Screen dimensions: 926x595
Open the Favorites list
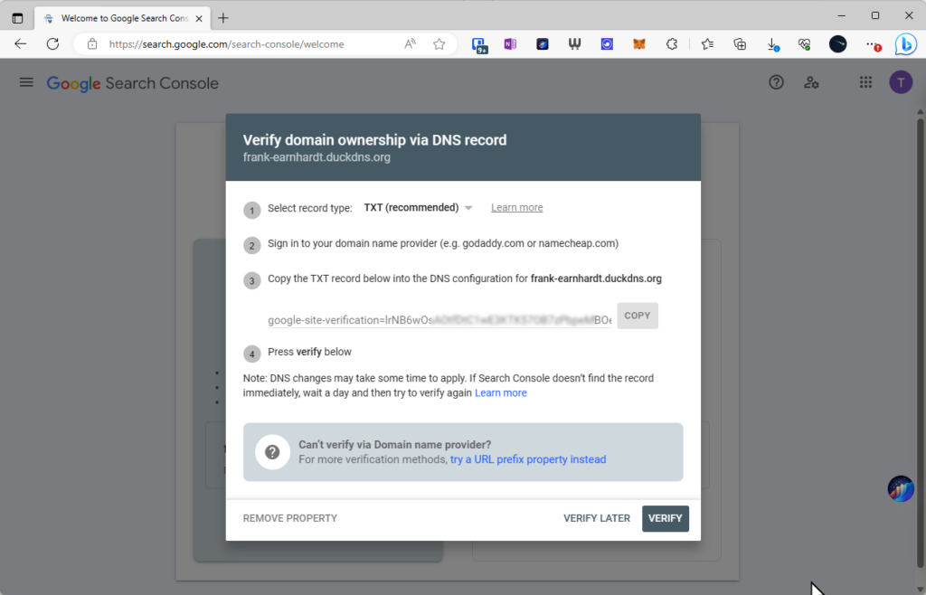pos(707,44)
